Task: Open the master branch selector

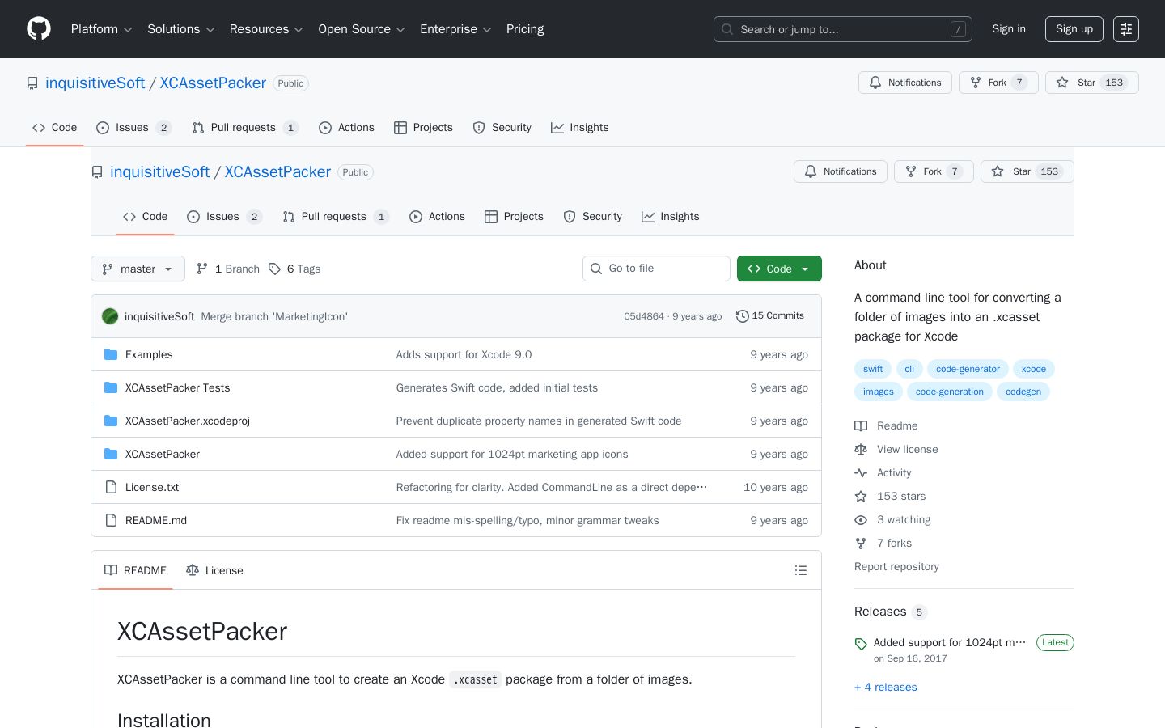Action: coord(138,269)
